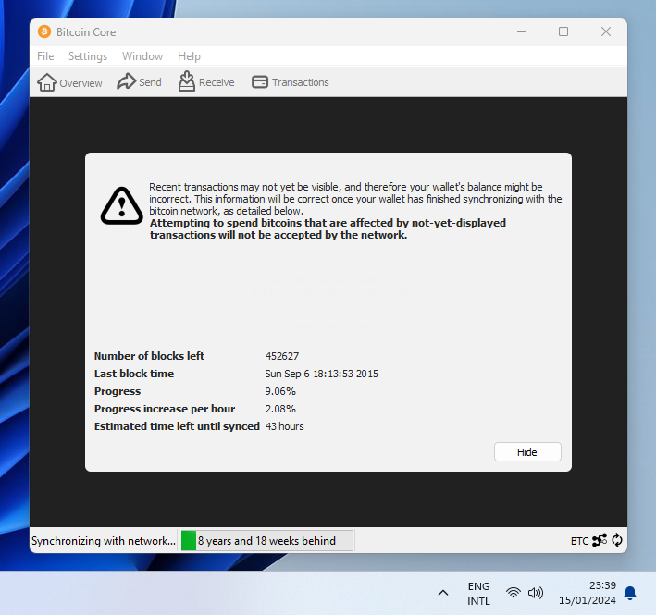Click the Bitcoin Core logo icon
Image resolution: width=656 pixels, height=615 pixels.
(x=44, y=31)
